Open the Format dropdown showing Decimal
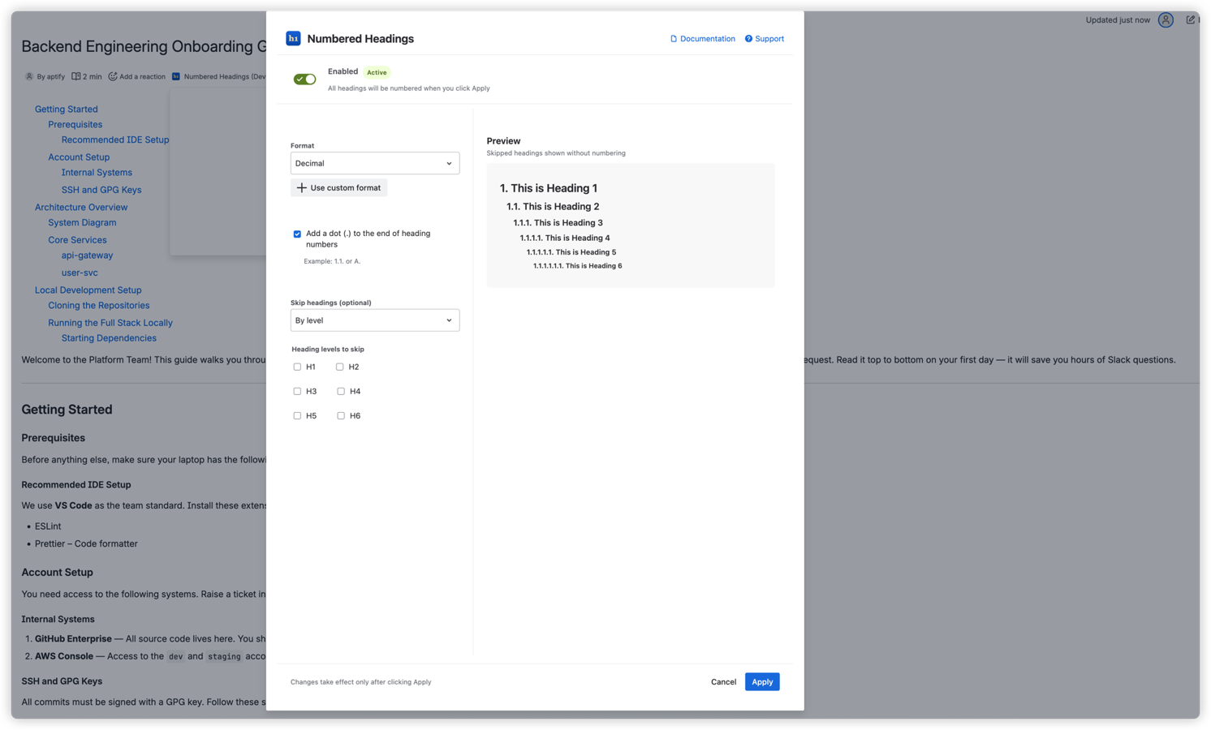 pyautogui.click(x=374, y=163)
